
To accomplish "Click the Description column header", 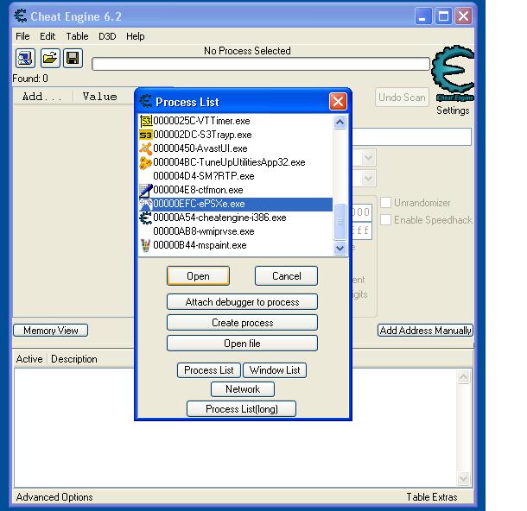I will 74,359.
